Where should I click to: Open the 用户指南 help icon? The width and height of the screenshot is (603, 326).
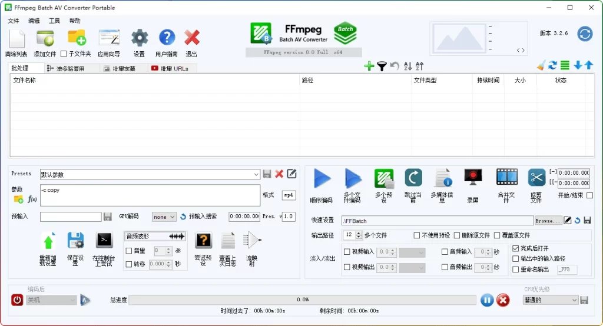coord(167,38)
